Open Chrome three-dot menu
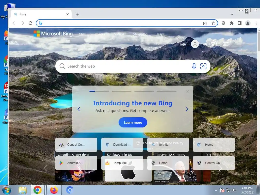 pos(256,23)
